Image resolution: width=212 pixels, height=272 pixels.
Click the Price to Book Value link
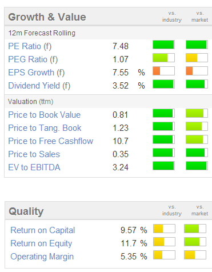tap(44, 115)
